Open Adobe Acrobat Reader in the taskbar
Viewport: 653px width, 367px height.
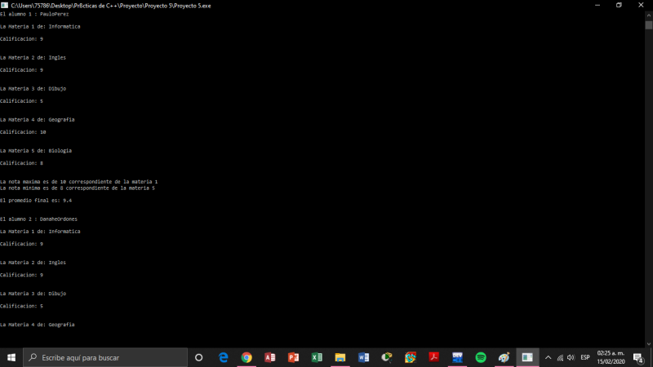pos(434,357)
